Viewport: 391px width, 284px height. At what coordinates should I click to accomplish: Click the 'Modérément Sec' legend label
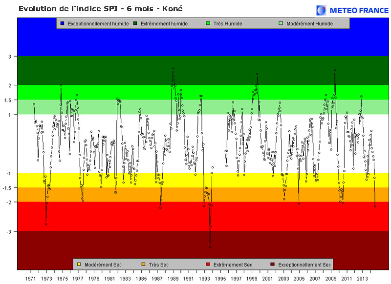coord(103,265)
